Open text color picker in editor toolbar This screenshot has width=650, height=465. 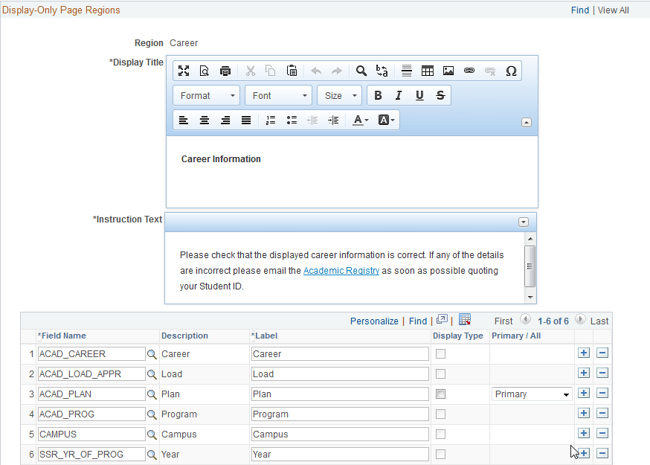tap(360, 121)
